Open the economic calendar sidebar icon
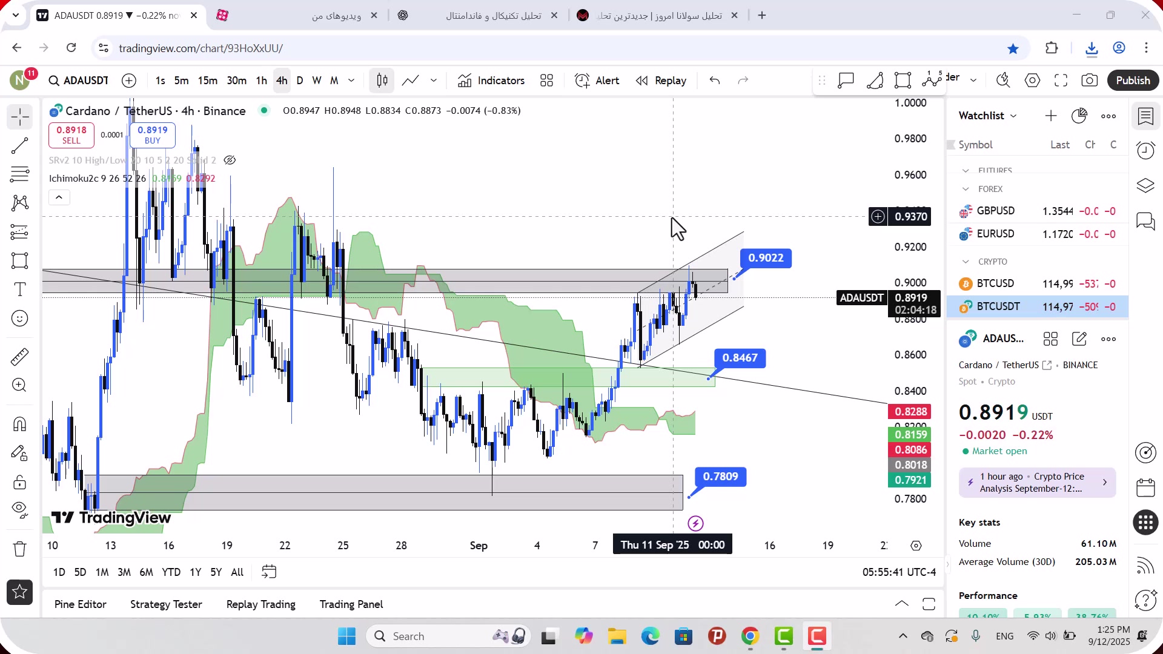This screenshot has height=654, width=1163. [1145, 487]
